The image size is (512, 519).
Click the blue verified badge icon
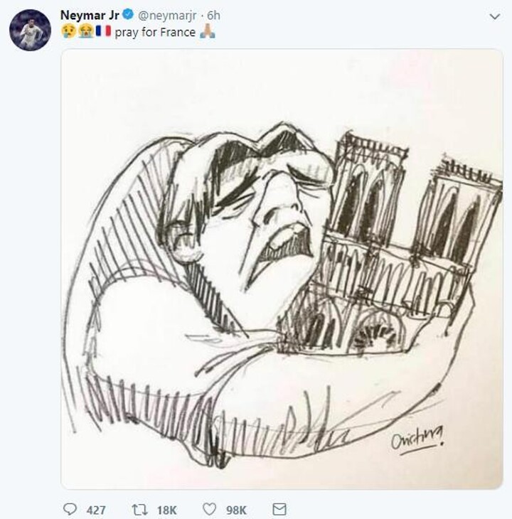tap(128, 14)
